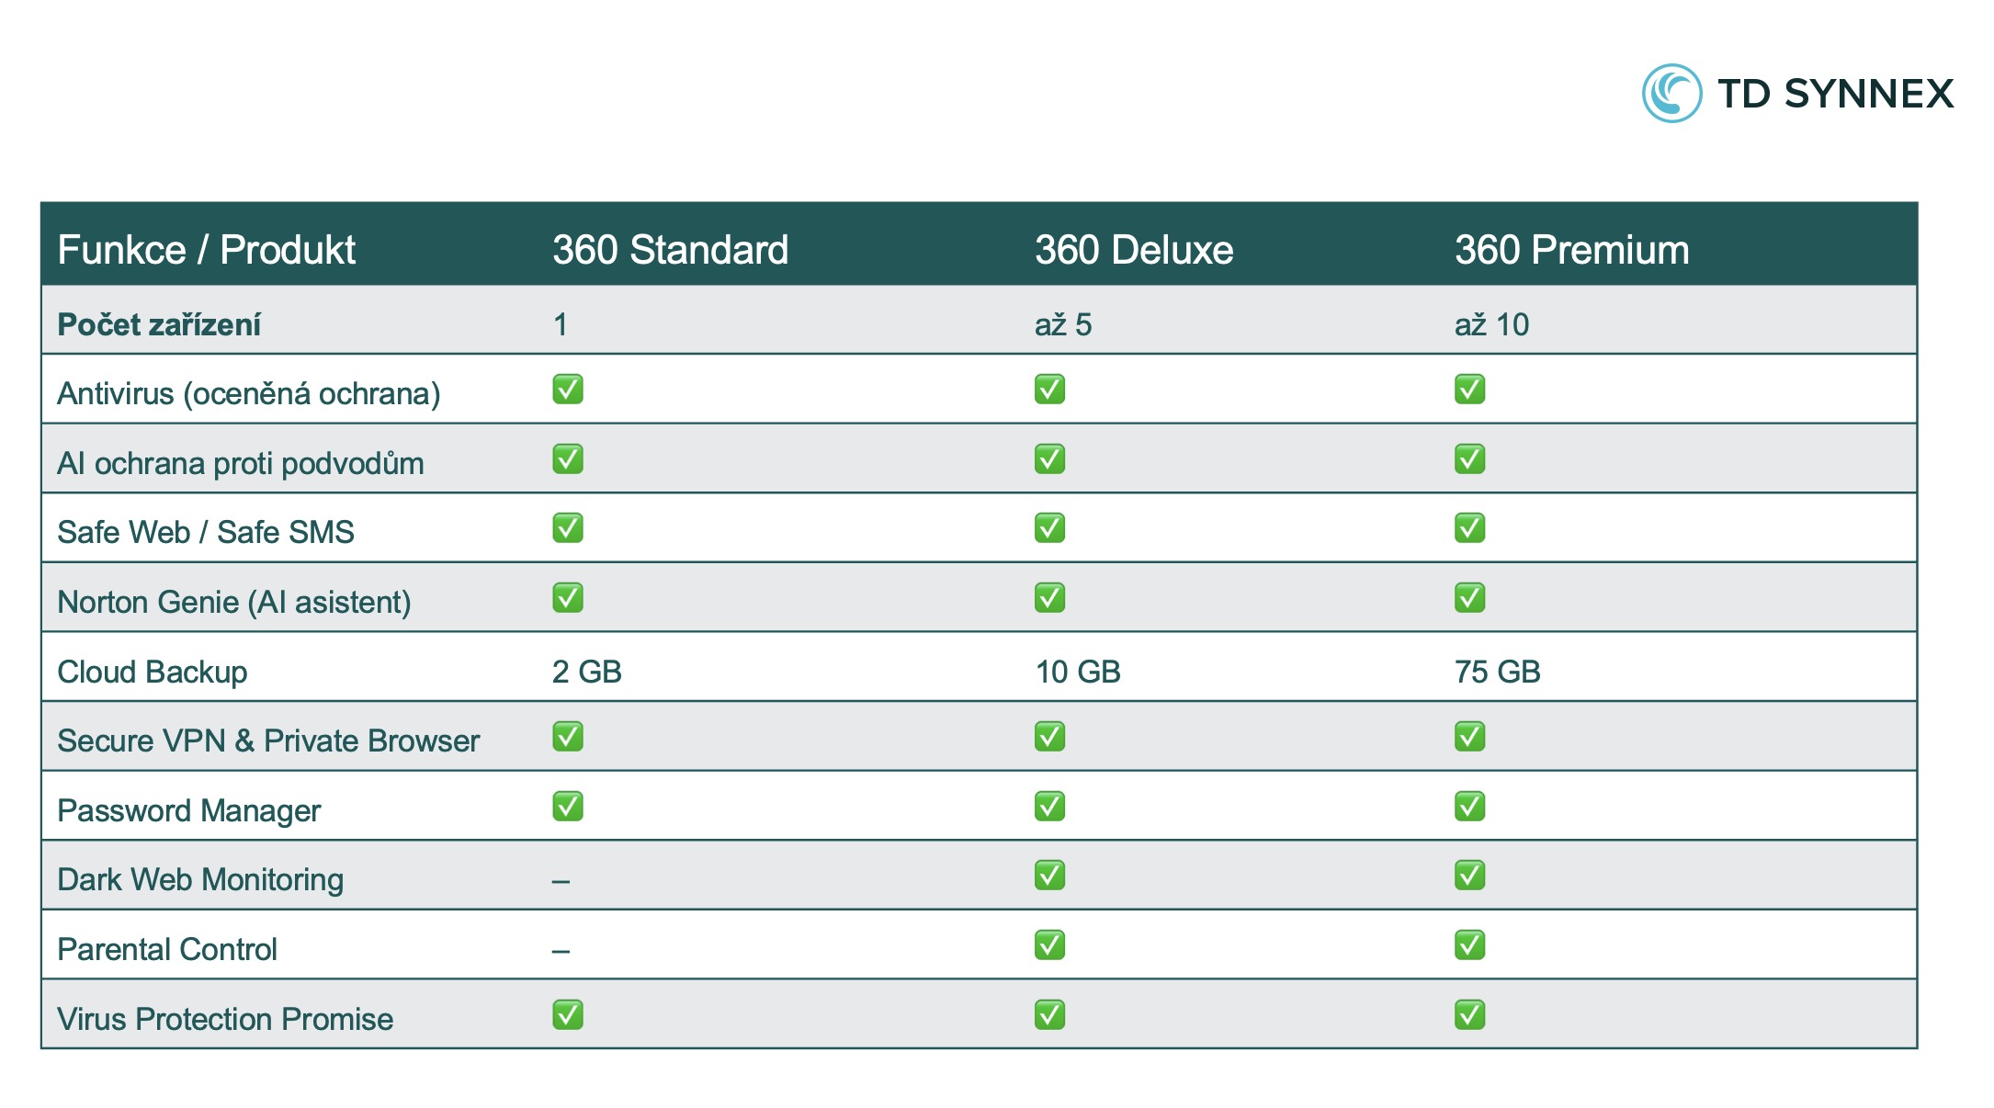The image size is (1994, 1108).
Task: Click the Počet zařízení row label
Action: pos(159,324)
